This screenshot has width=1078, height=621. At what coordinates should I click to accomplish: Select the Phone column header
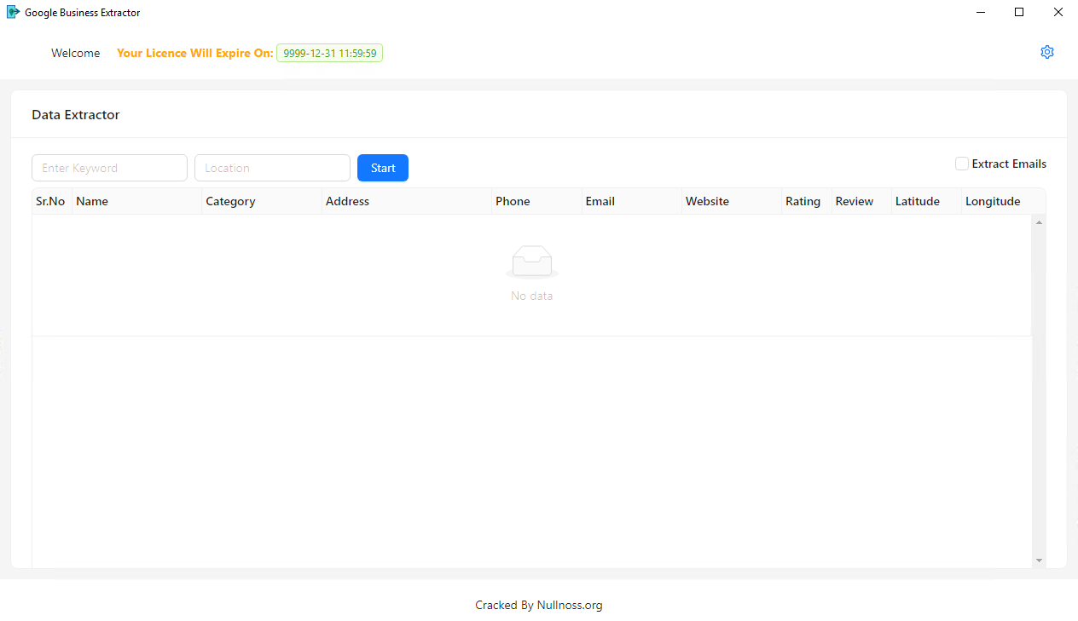click(536, 201)
